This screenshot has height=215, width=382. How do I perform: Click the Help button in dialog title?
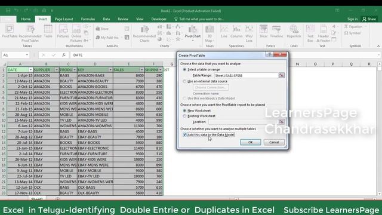point(269,54)
